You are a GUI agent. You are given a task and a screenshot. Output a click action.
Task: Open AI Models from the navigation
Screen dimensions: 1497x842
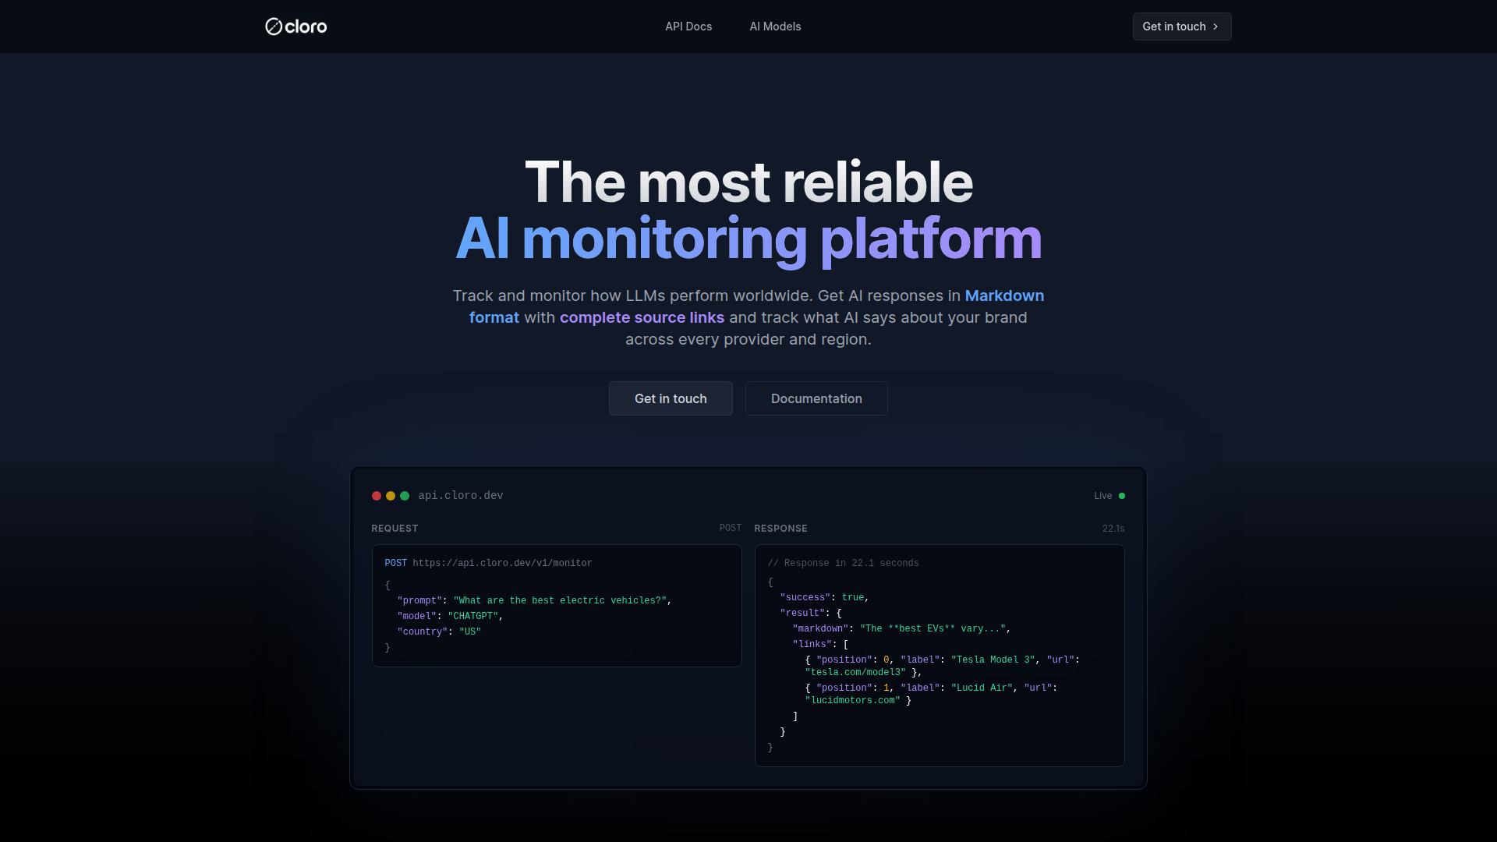click(774, 26)
